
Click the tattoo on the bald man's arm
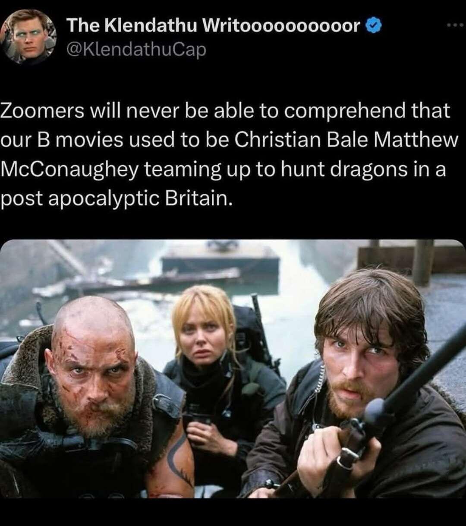(178, 460)
